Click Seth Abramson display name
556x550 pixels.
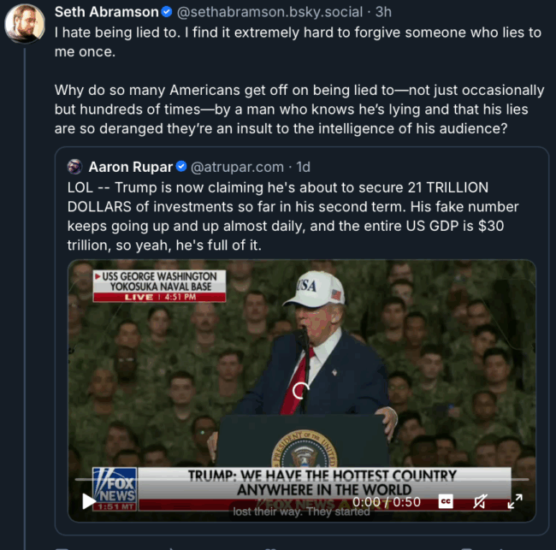[x=106, y=12]
